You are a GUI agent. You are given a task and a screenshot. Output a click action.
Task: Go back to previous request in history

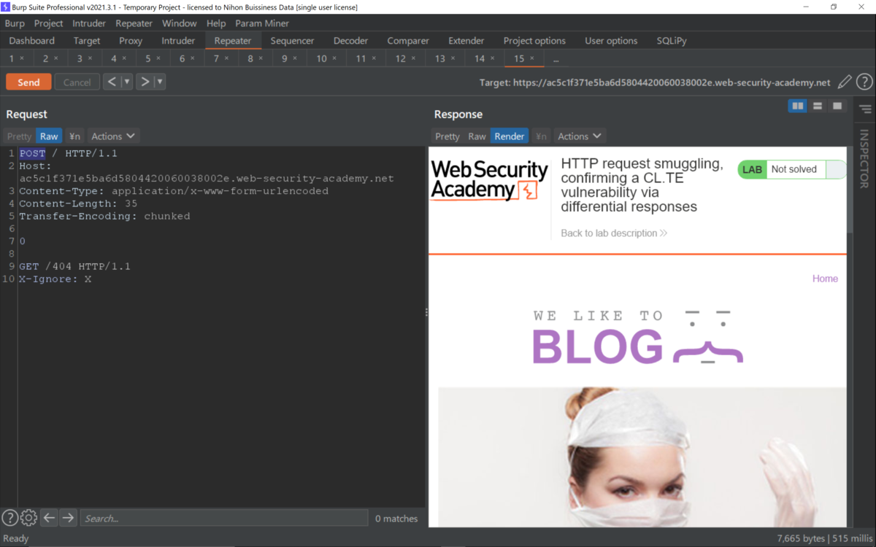pos(112,82)
